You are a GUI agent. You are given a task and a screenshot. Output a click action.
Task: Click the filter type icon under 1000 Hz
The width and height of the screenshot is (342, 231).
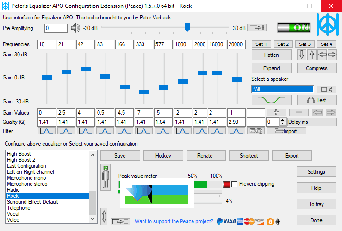click(182, 131)
